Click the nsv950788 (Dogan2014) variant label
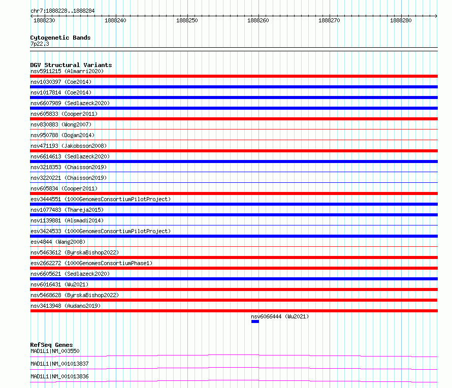The width and height of the screenshot is (452, 388). (x=62, y=135)
